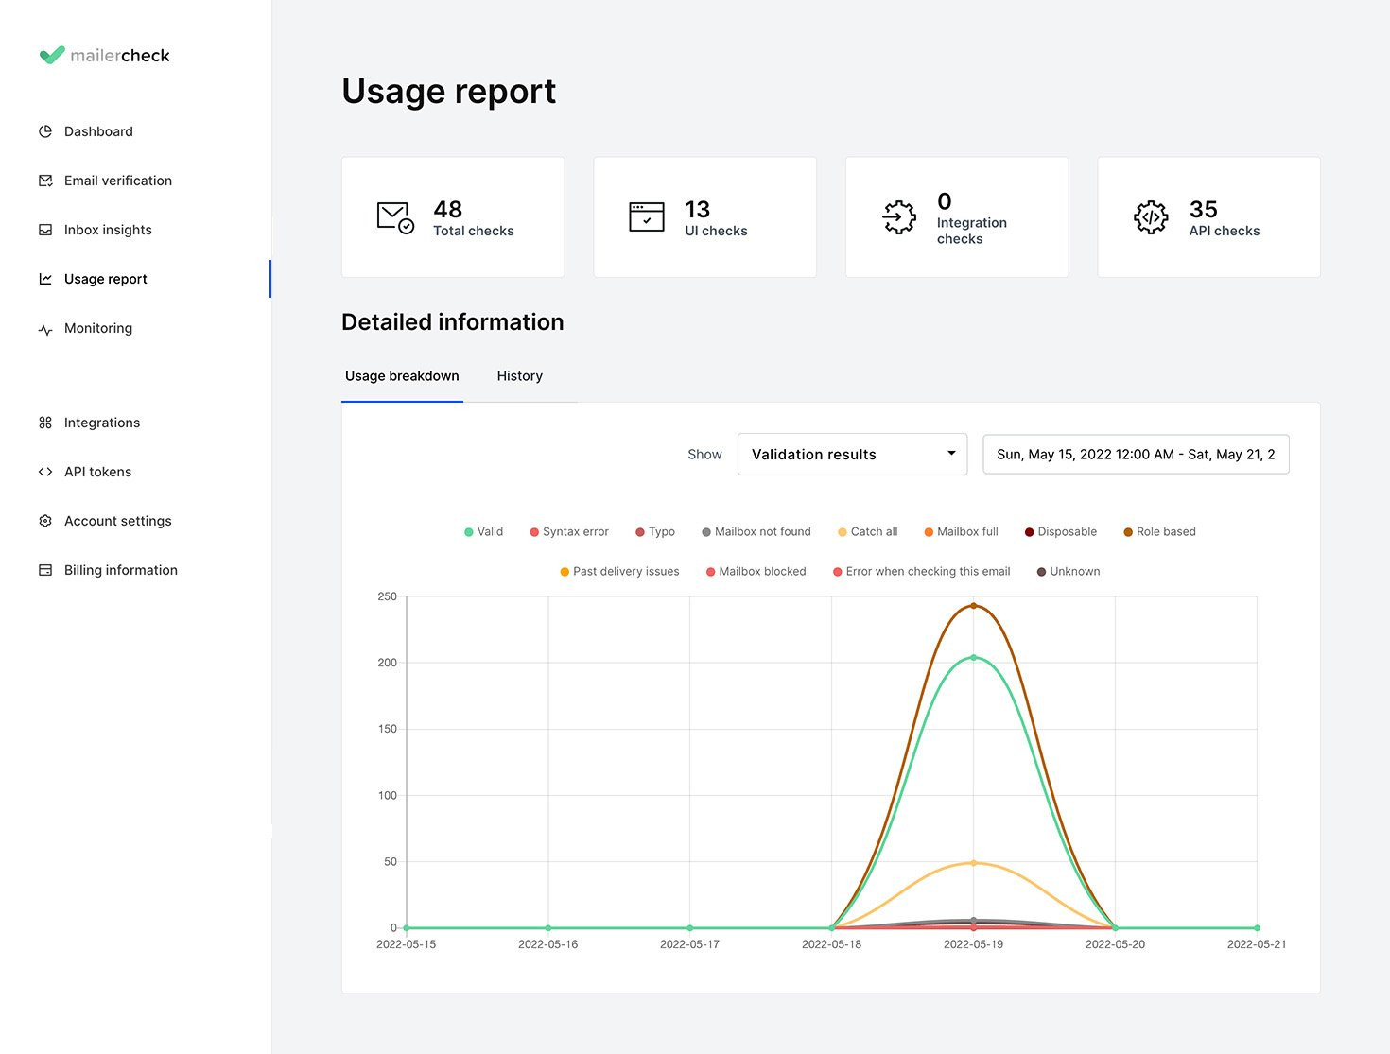Open Account settings
Viewport: 1390px width, 1054px height.
tap(118, 521)
